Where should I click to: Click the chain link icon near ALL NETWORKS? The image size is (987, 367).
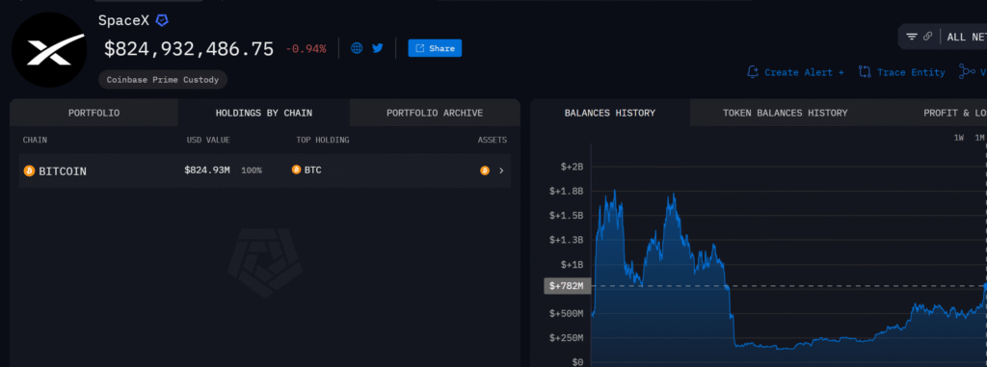pos(927,37)
